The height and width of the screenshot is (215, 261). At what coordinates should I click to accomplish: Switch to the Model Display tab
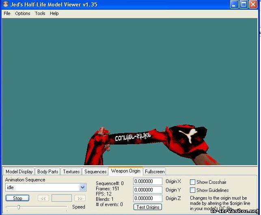[x=19, y=172]
